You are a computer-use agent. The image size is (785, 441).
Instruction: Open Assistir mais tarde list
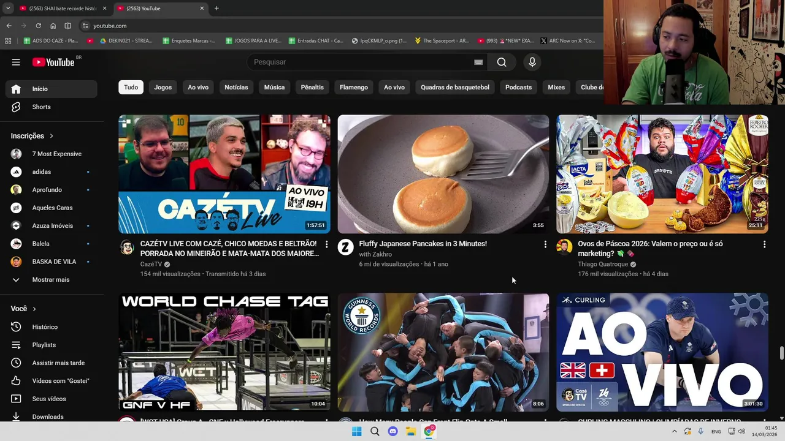click(x=52, y=363)
